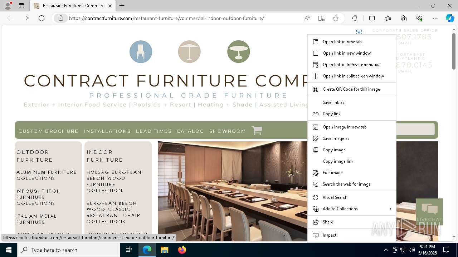Choose Open link in InPrivate window
Image resolution: width=458 pixels, height=257 pixels.
click(352, 65)
